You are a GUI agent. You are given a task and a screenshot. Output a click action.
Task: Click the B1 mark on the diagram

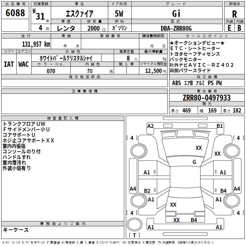pos(220,126)
